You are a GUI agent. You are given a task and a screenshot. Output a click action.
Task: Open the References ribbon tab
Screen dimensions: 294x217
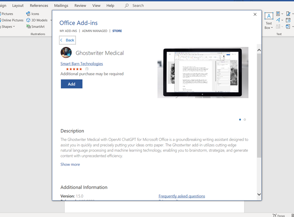pos(39,6)
